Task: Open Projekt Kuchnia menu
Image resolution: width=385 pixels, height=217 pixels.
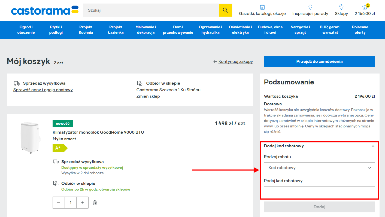Action: click(86, 30)
